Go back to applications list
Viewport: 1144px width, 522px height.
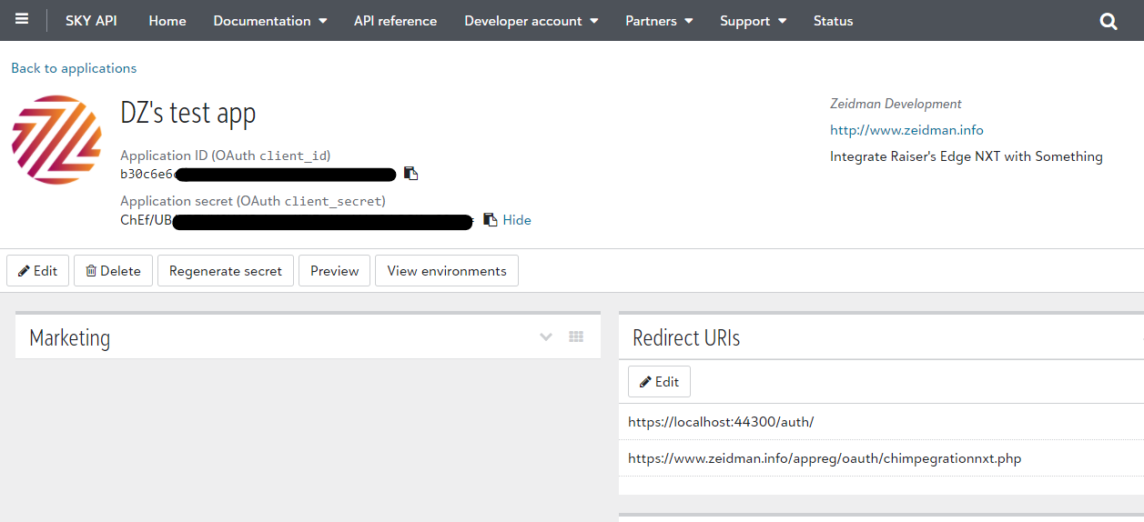[74, 68]
